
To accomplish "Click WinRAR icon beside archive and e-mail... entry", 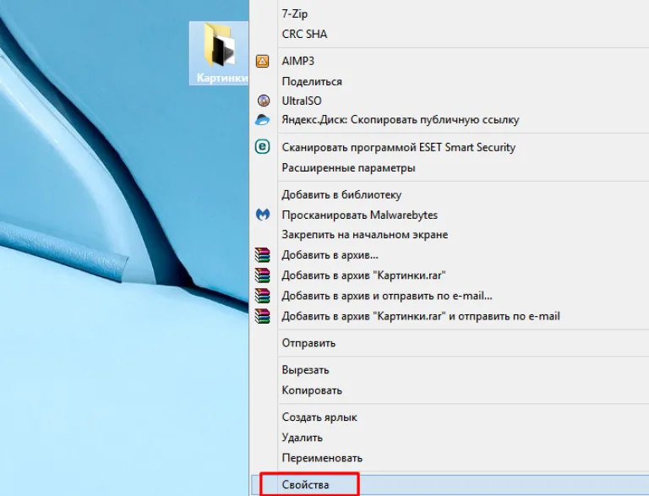I will [263, 295].
